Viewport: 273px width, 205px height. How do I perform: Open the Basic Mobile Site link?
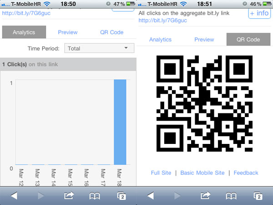[202, 173]
